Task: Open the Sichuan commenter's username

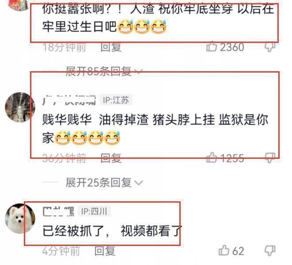Action: [x=58, y=211]
